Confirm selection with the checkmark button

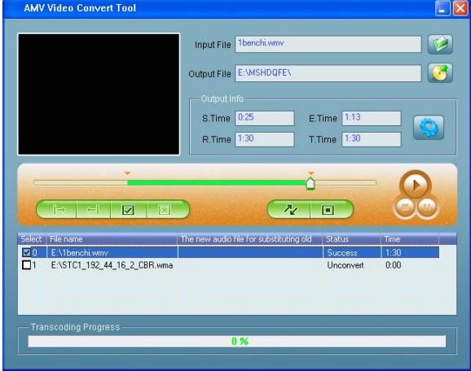[x=129, y=209]
